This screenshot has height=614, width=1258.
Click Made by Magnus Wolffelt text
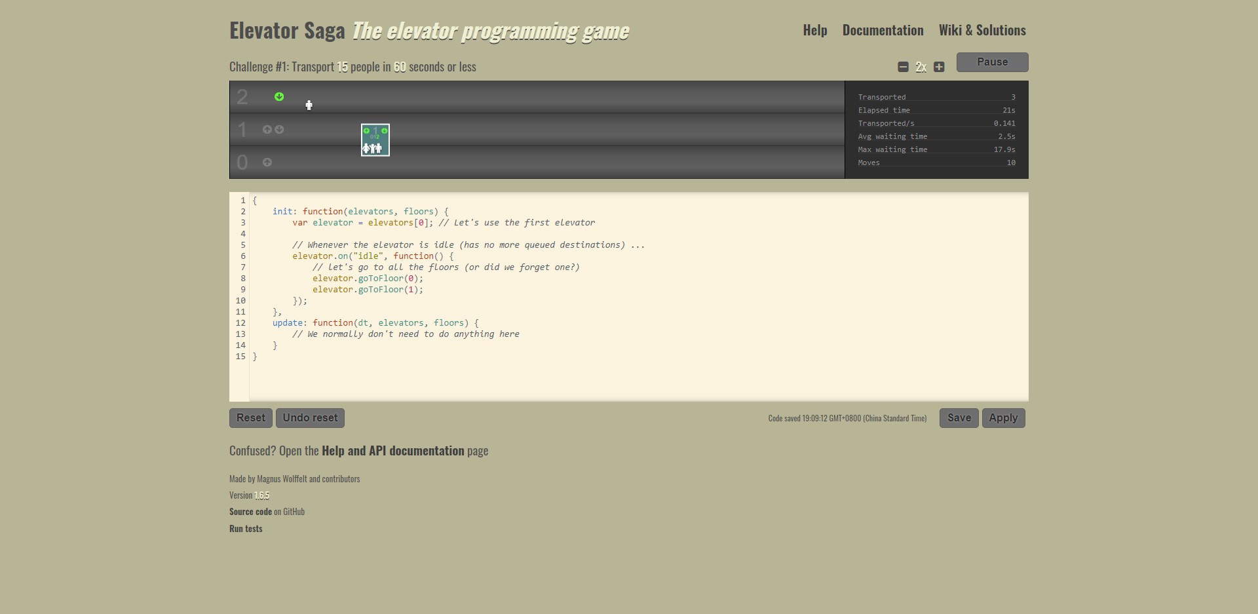(294, 479)
